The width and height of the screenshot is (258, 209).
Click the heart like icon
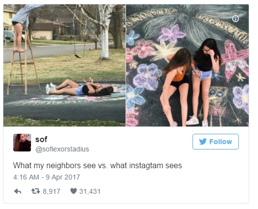[73, 191]
